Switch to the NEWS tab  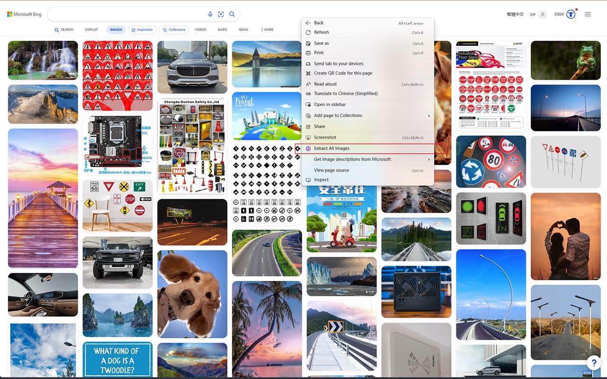(x=243, y=29)
